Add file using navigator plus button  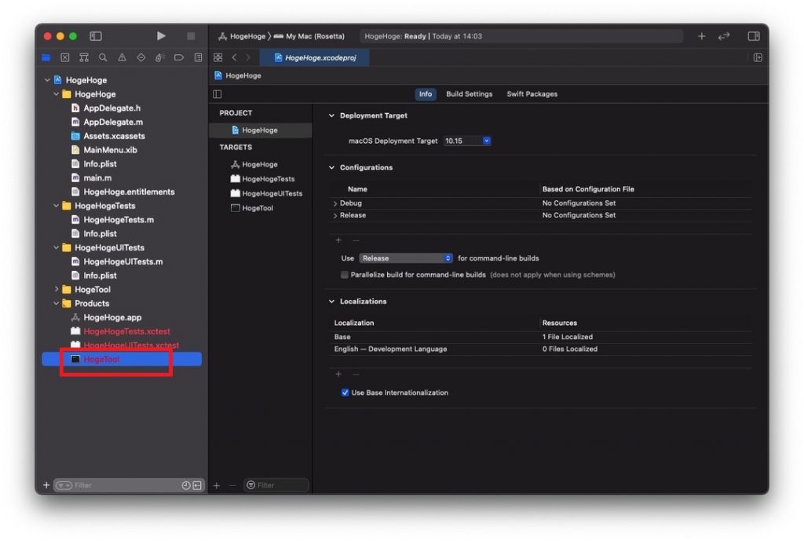(x=46, y=485)
